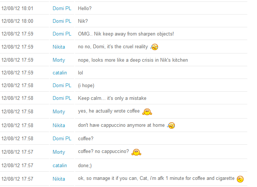Select the Morty username beside "yes, he actually wrote coffee"

[59, 111]
